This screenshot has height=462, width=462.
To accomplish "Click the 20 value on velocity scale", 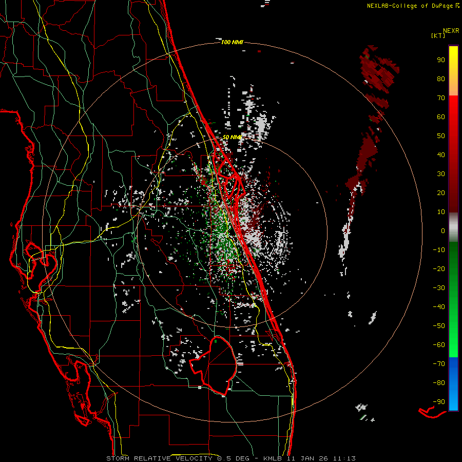I will [x=441, y=192].
